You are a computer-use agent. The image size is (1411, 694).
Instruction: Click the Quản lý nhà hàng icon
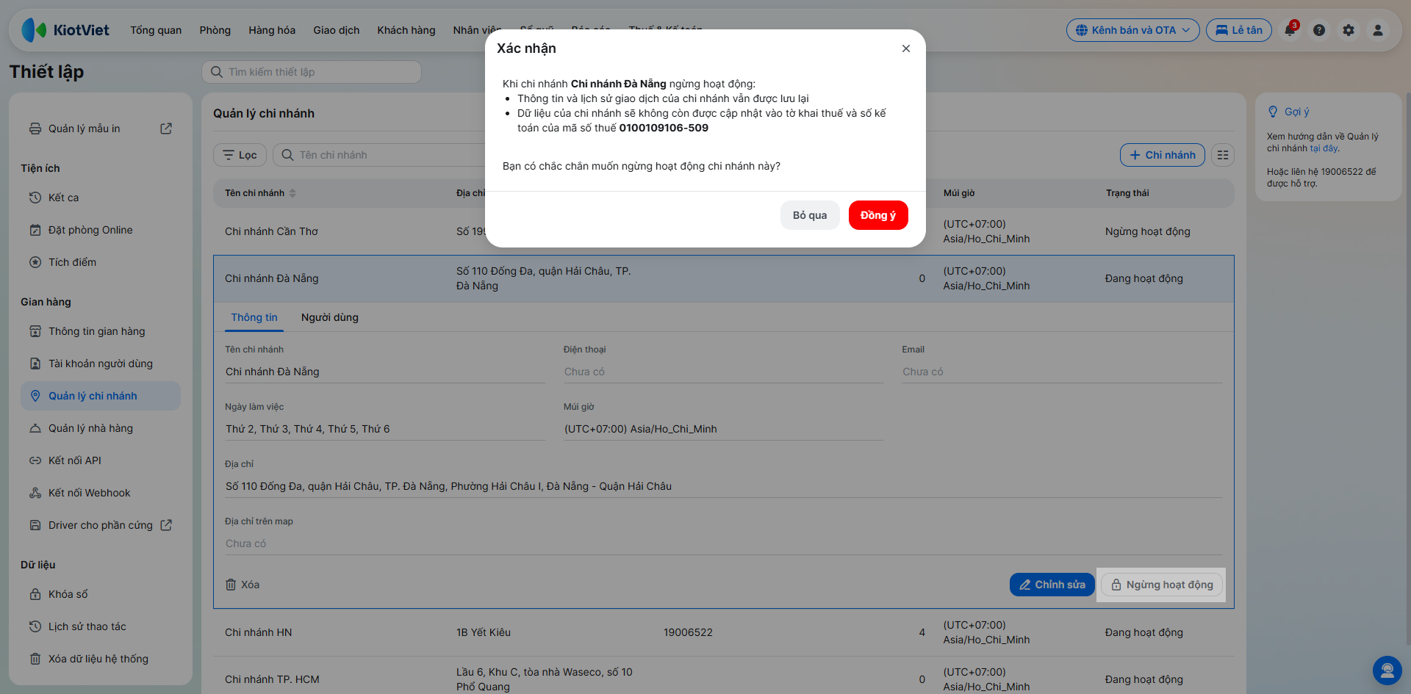(x=35, y=428)
